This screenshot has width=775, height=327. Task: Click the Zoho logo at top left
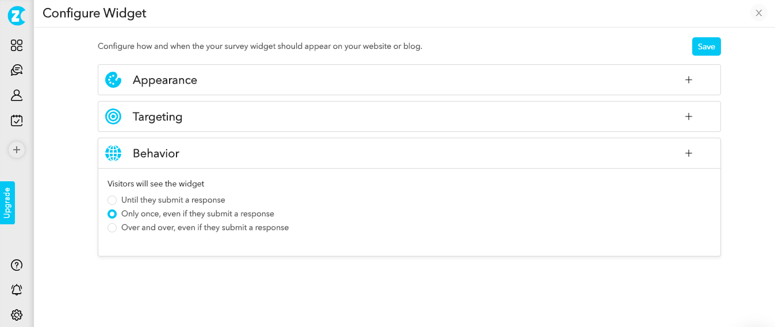tap(17, 15)
